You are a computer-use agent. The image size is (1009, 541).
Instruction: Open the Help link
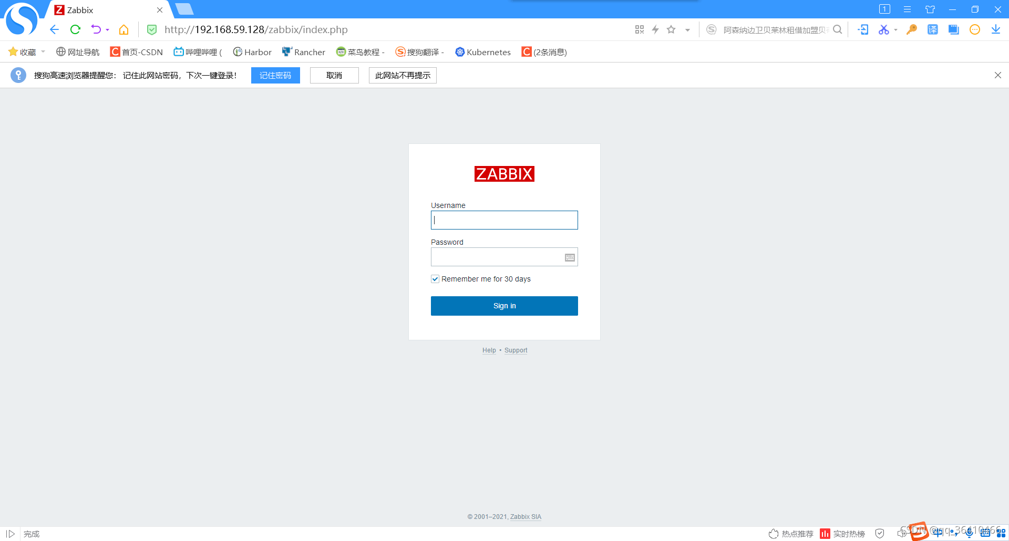click(489, 350)
